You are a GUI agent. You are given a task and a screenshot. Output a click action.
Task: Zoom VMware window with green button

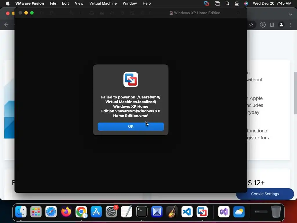click(32, 13)
